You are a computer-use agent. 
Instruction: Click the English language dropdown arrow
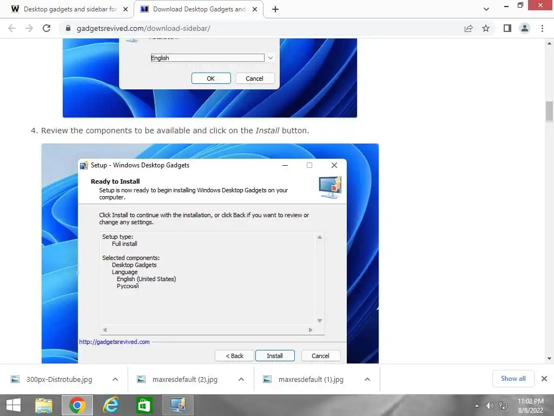pos(271,57)
